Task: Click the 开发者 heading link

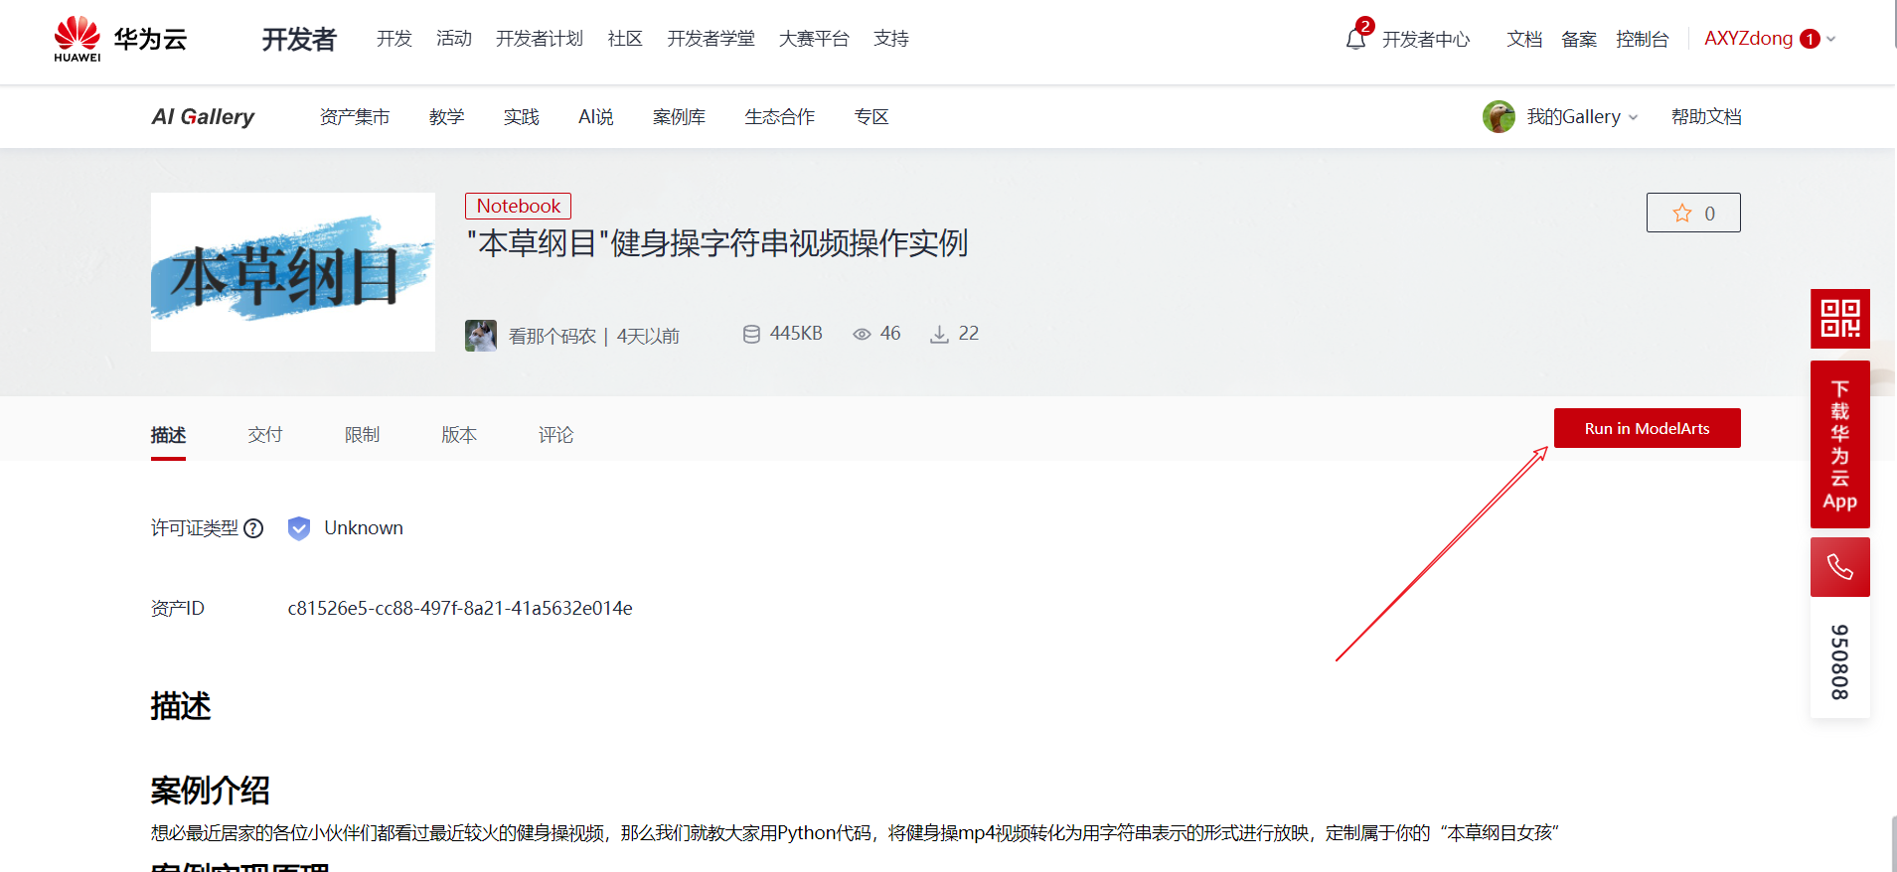Action: pos(299,39)
